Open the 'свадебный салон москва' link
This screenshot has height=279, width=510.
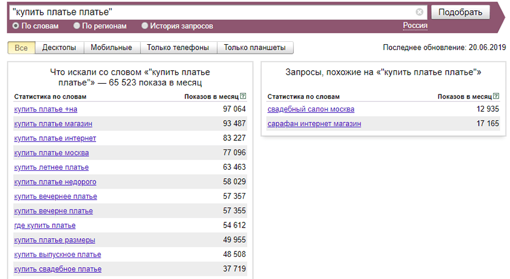pyautogui.click(x=311, y=109)
